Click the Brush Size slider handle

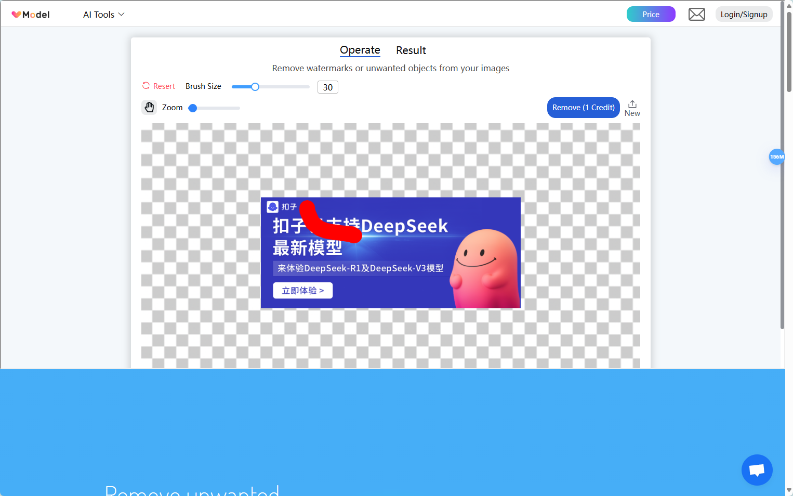(x=255, y=87)
